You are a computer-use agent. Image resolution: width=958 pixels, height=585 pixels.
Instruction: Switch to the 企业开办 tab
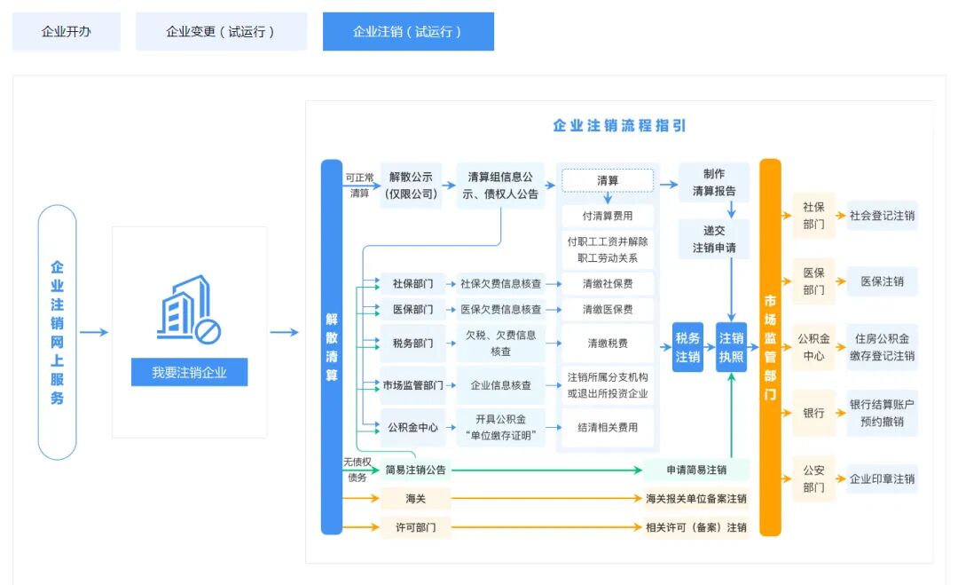[x=66, y=30]
